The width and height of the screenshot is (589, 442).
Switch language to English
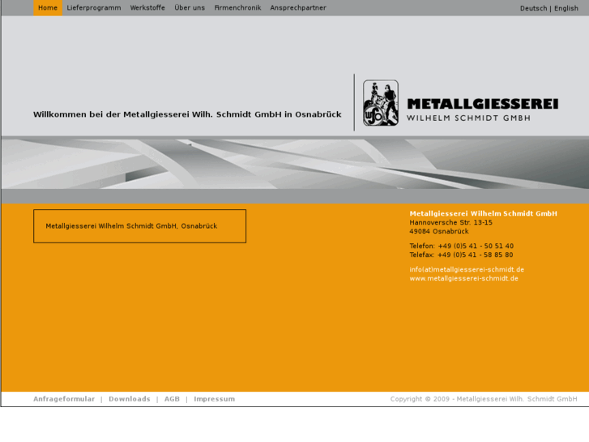pos(566,8)
